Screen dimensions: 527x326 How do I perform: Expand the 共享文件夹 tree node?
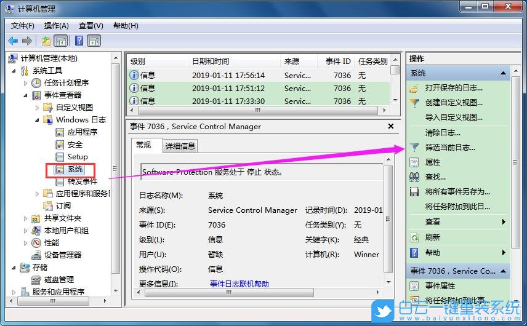pyautogui.click(x=25, y=218)
